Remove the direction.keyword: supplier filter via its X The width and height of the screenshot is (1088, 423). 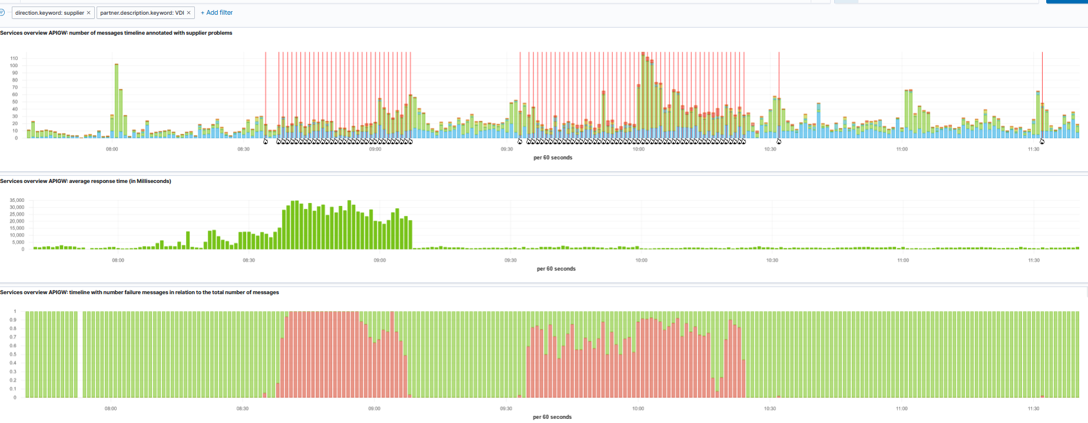89,13
